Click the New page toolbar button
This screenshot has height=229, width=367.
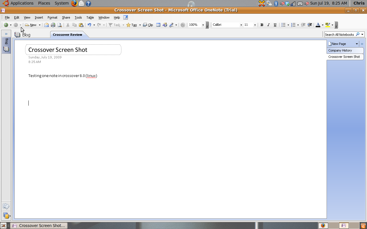coord(31,25)
